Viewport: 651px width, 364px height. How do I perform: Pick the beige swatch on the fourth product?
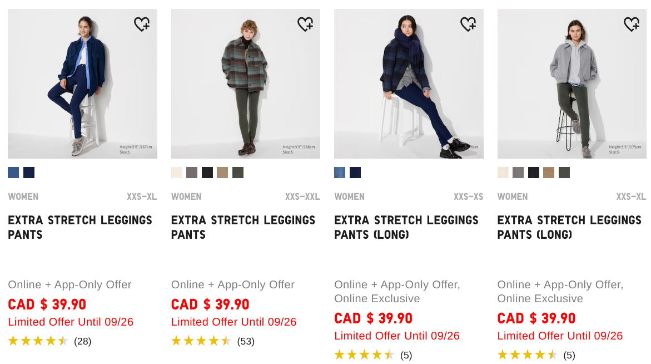pos(549,173)
